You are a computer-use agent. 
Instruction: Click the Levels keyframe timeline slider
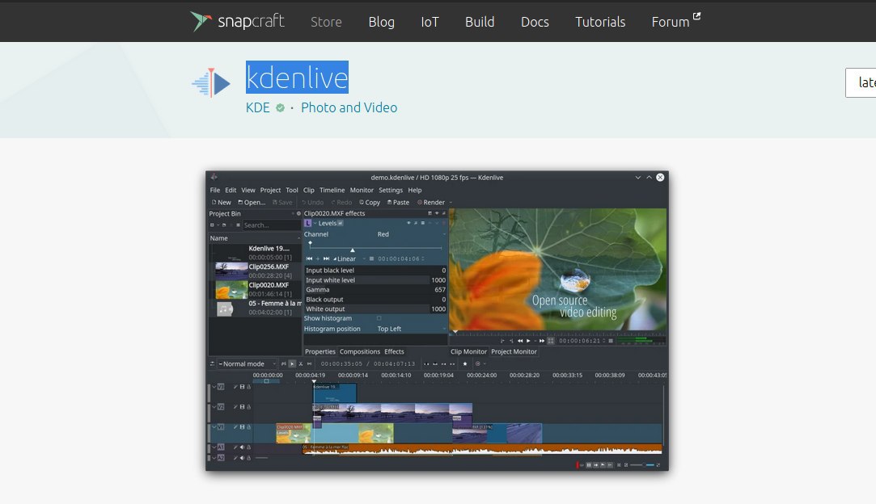(375, 247)
